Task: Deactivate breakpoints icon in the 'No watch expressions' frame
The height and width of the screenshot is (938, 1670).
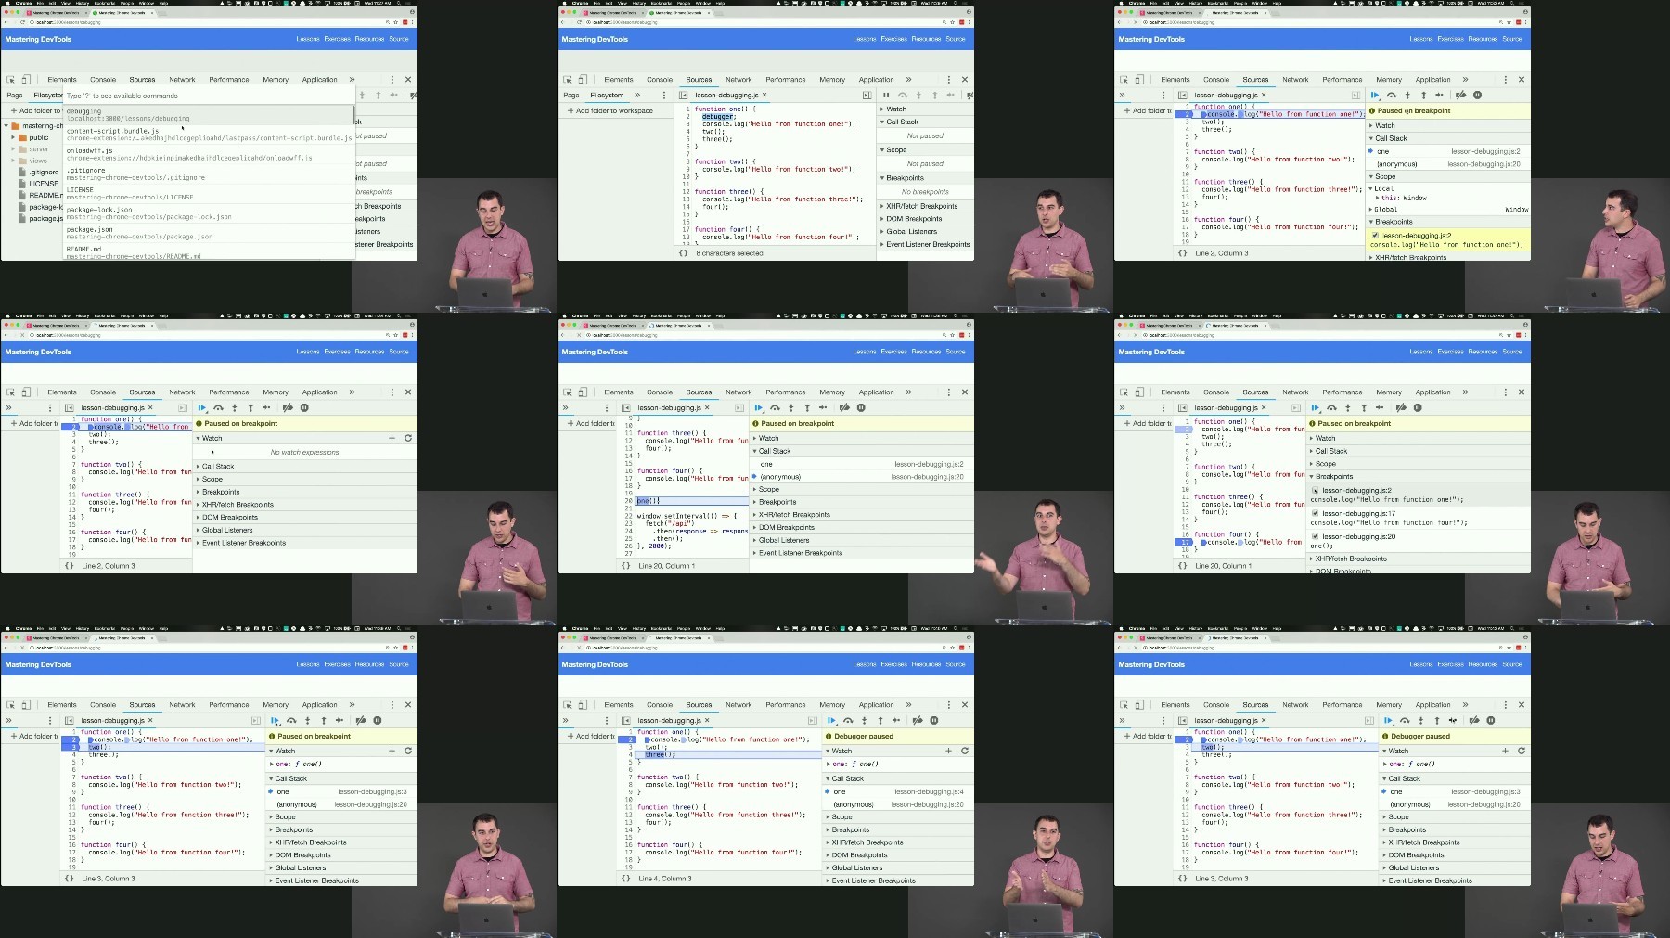Action: tap(288, 407)
